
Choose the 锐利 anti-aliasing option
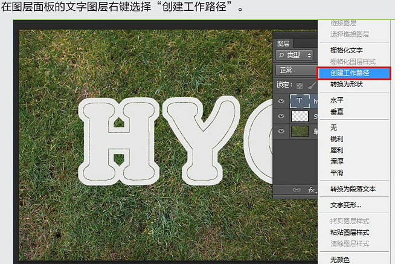[337, 139]
